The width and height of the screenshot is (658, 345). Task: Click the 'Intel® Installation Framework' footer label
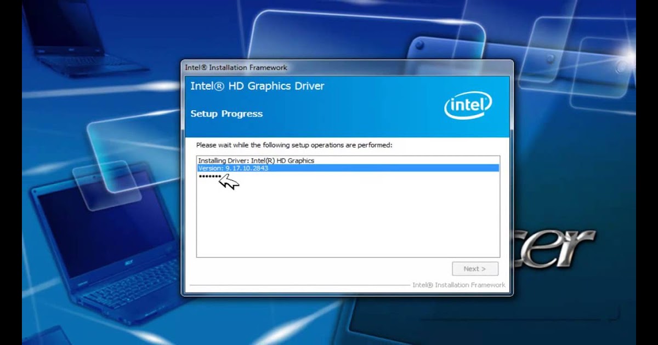(459, 285)
